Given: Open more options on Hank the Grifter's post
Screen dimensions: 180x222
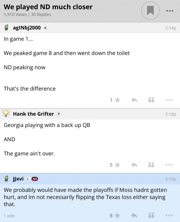Looking at the screenshot, I should click(x=169, y=165).
